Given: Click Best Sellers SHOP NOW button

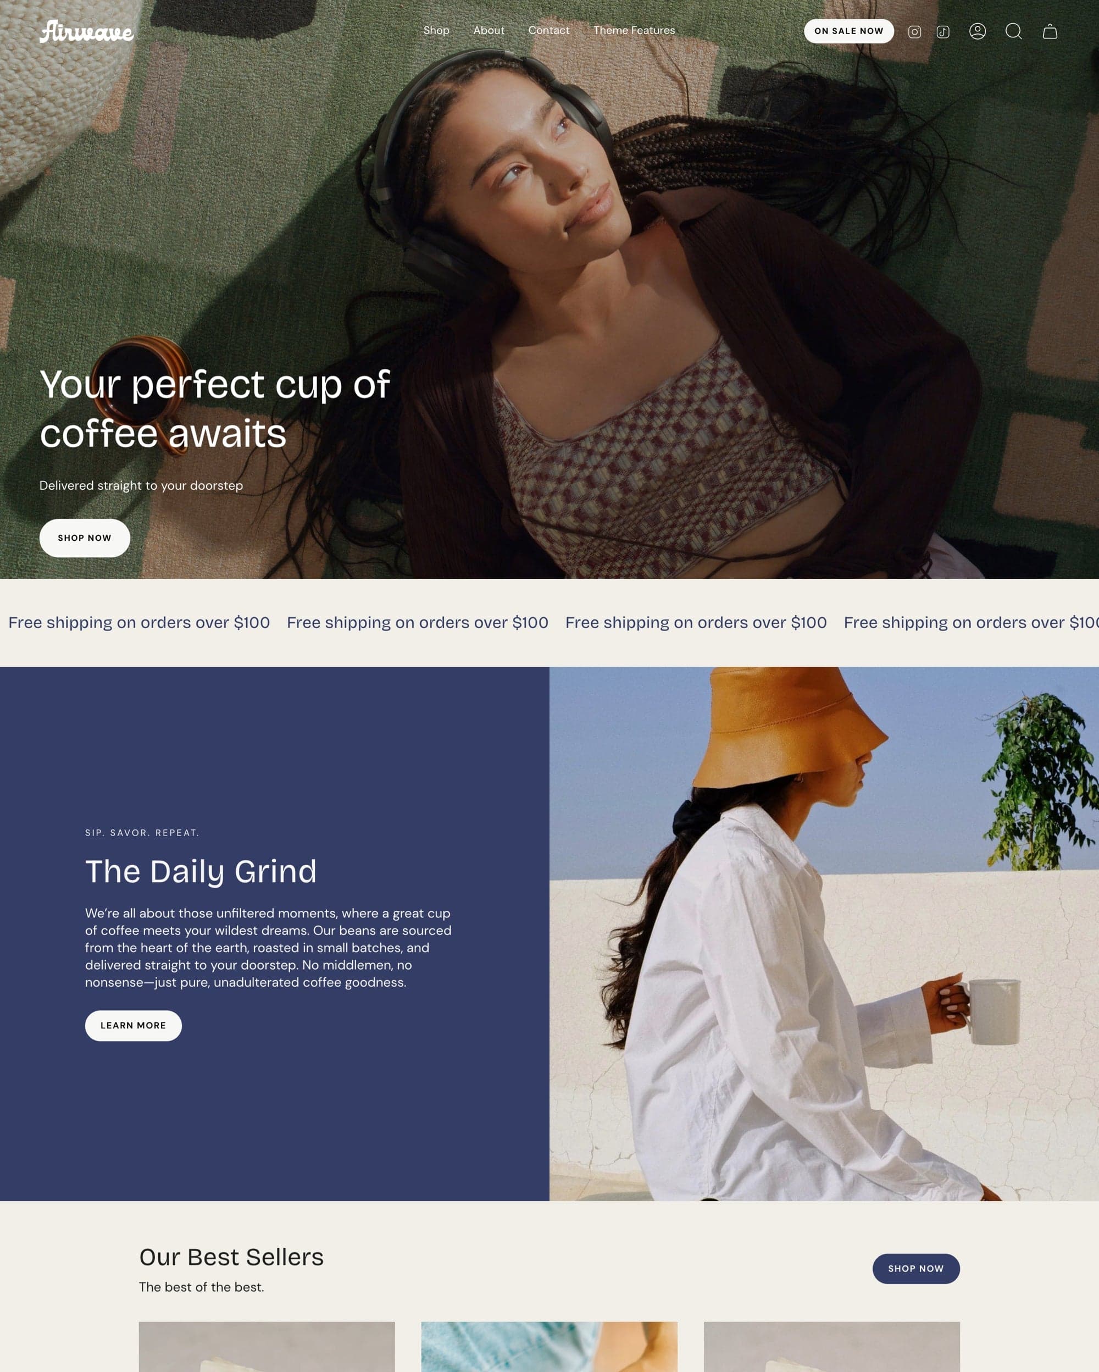Looking at the screenshot, I should click(916, 1268).
